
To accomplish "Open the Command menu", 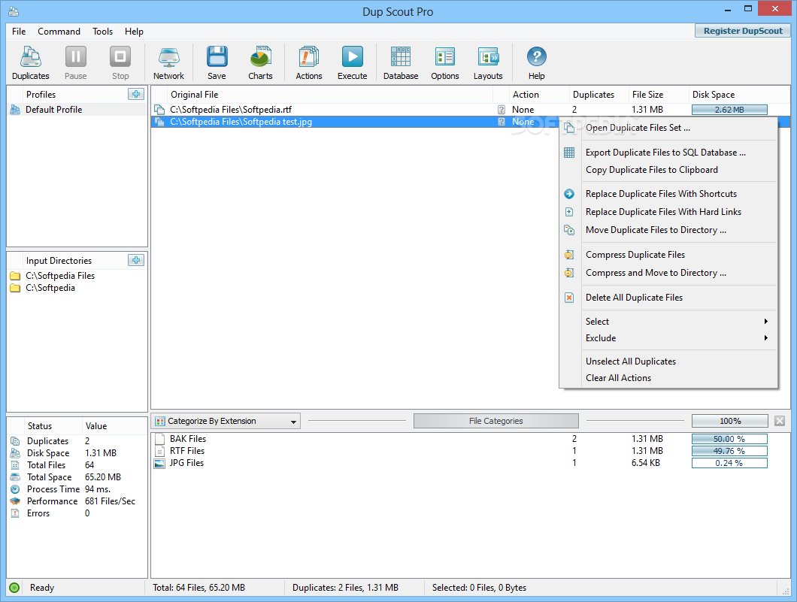I will 59,32.
